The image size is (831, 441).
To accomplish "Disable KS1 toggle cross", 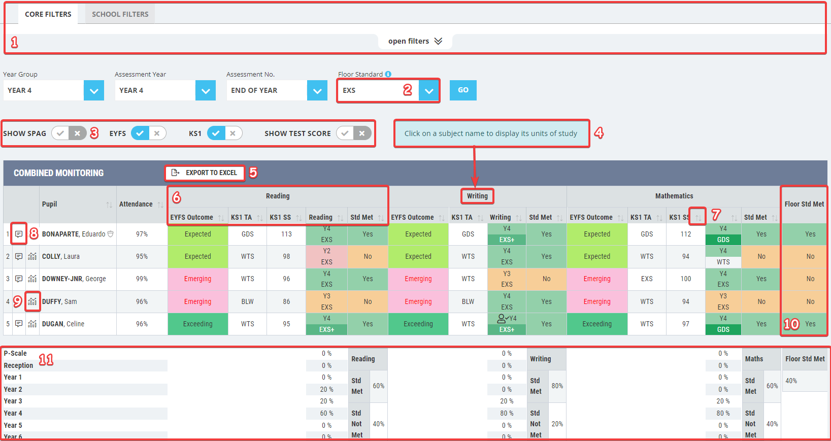I will click(233, 133).
